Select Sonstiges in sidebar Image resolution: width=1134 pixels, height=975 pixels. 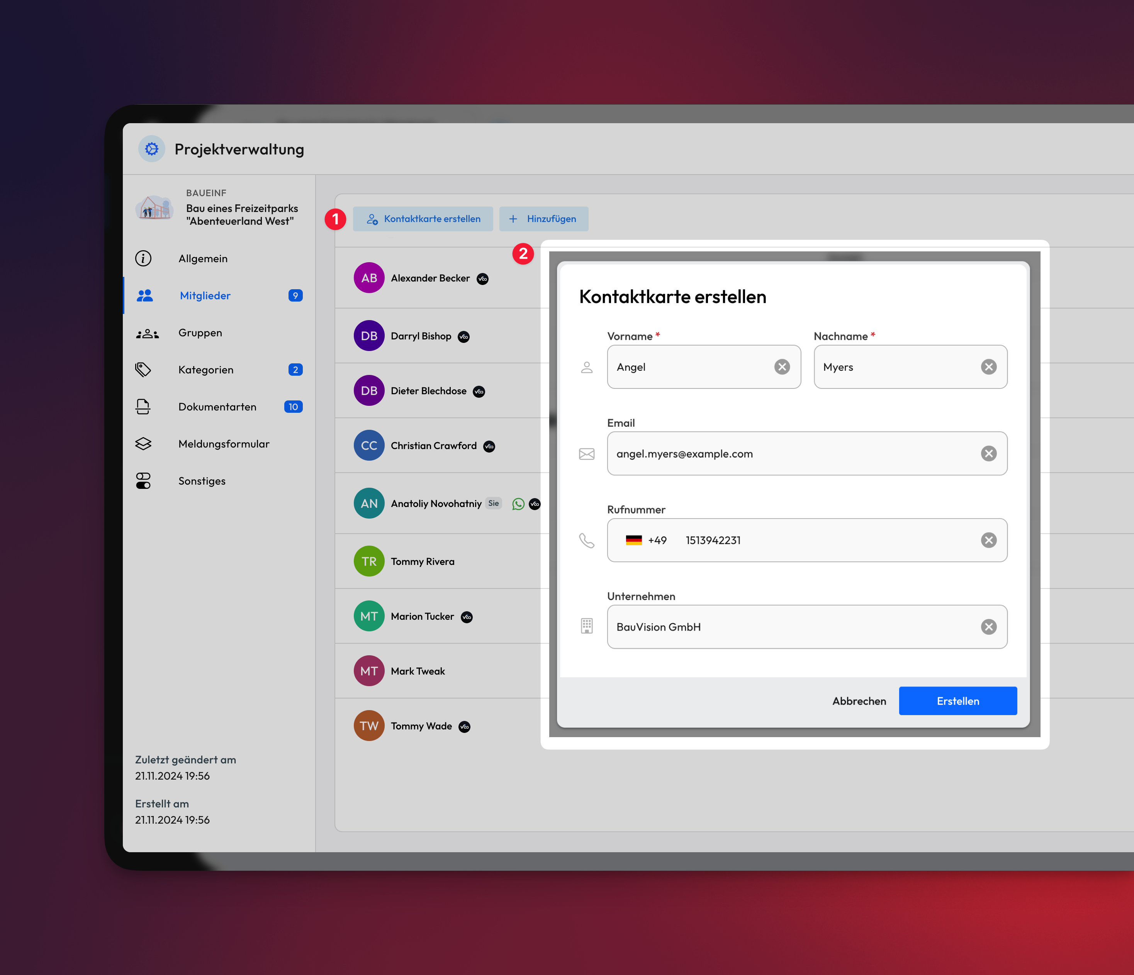coord(202,481)
